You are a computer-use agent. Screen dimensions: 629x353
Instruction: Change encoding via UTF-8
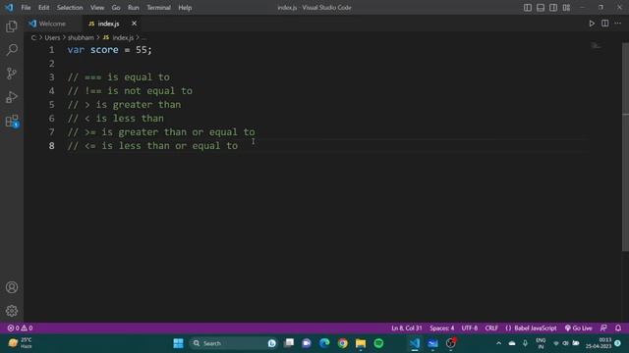[470, 328]
